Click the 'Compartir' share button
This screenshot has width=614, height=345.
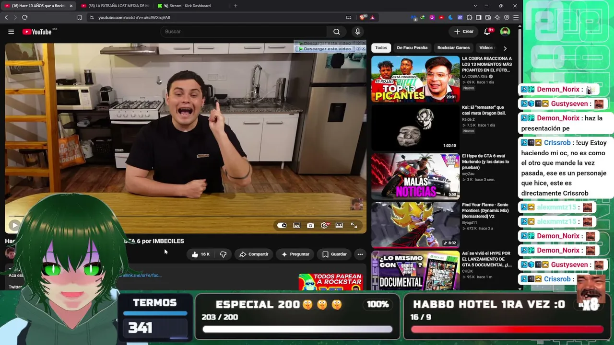(254, 254)
